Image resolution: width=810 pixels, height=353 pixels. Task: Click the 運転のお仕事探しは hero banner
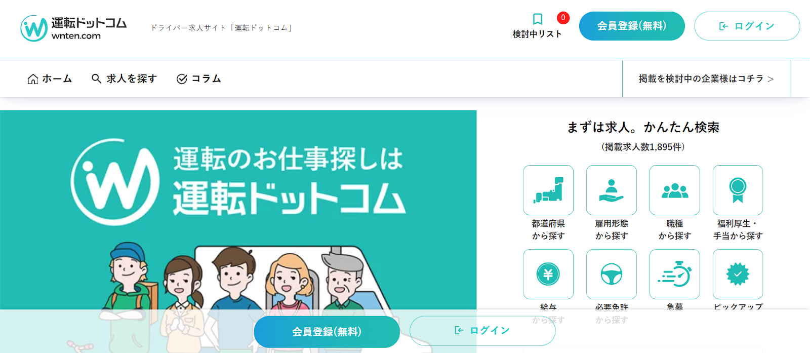[238, 231]
